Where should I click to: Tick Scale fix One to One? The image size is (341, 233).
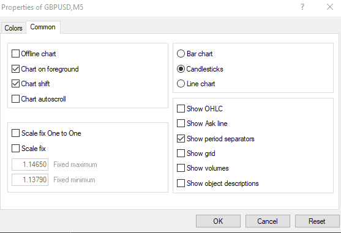point(15,133)
